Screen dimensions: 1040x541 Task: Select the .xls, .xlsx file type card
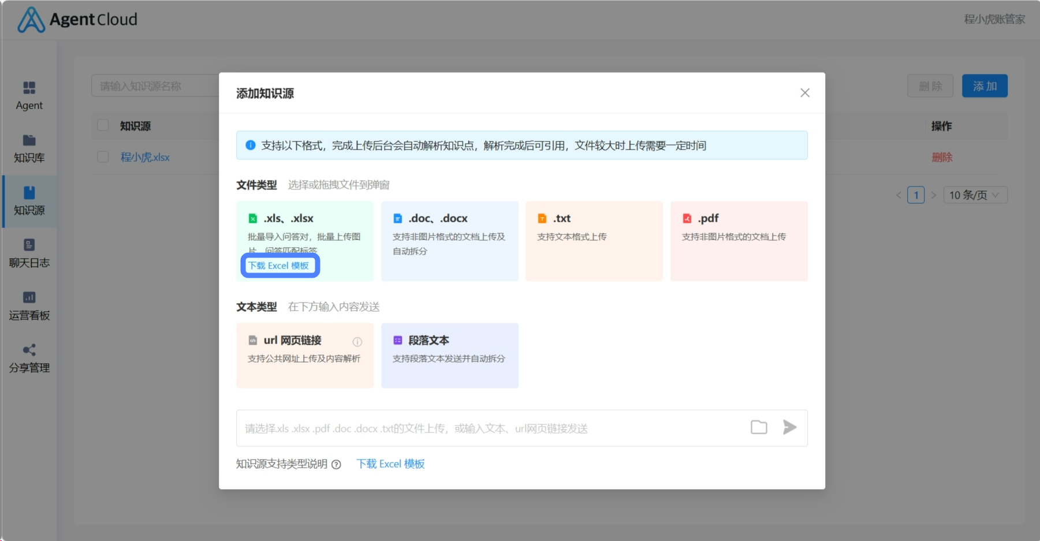coord(305,241)
